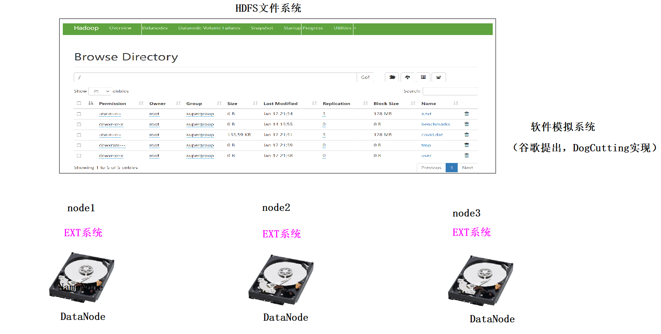Click the 'Showing 1 to 5 of 5 entries' text

[106, 168]
